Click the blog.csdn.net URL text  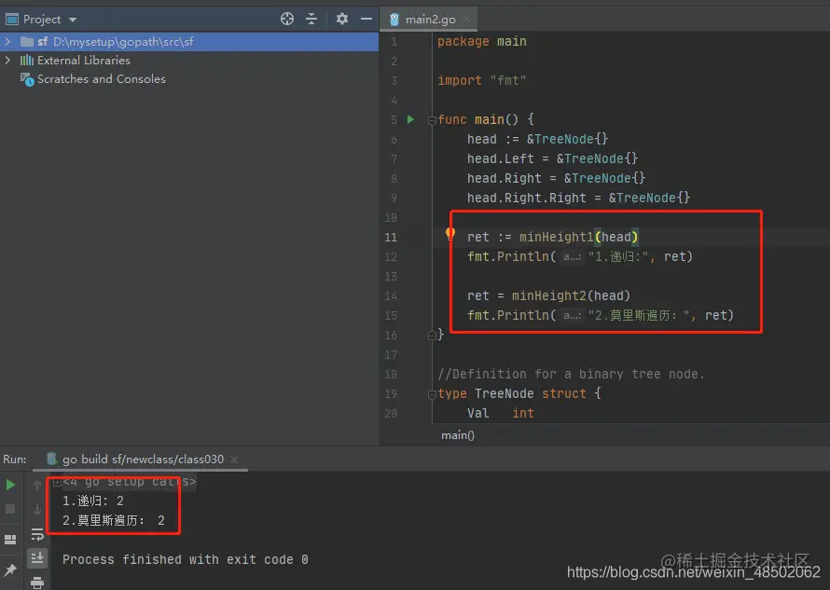coord(694,572)
